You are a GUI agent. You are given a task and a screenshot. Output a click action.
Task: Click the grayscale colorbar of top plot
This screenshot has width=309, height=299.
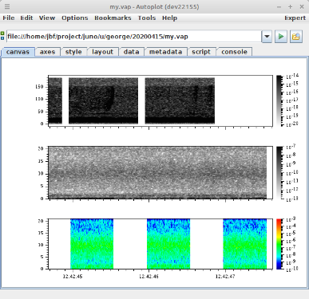[279, 100]
